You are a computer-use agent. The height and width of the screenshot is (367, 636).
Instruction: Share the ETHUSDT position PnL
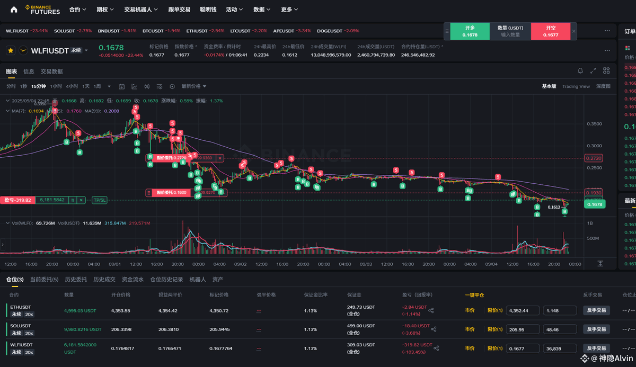[x=431, y=310]
